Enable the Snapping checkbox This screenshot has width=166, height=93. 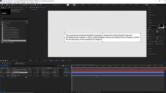tap(54, 5)
